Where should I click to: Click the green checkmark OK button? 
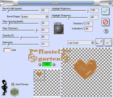click(105, 11)
